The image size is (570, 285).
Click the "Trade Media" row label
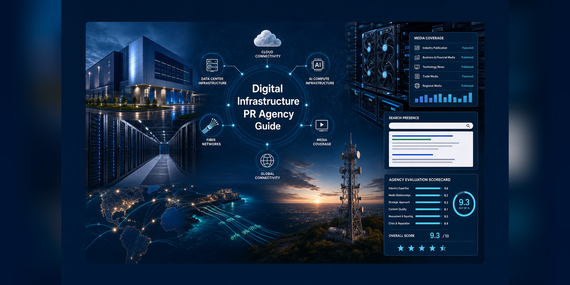point(430,76)
